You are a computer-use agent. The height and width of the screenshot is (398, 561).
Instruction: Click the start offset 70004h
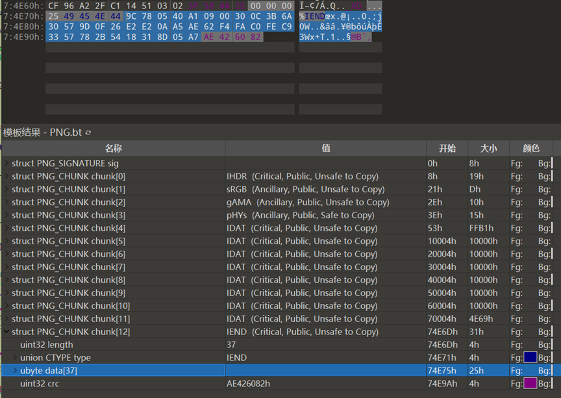coord(442,319)
